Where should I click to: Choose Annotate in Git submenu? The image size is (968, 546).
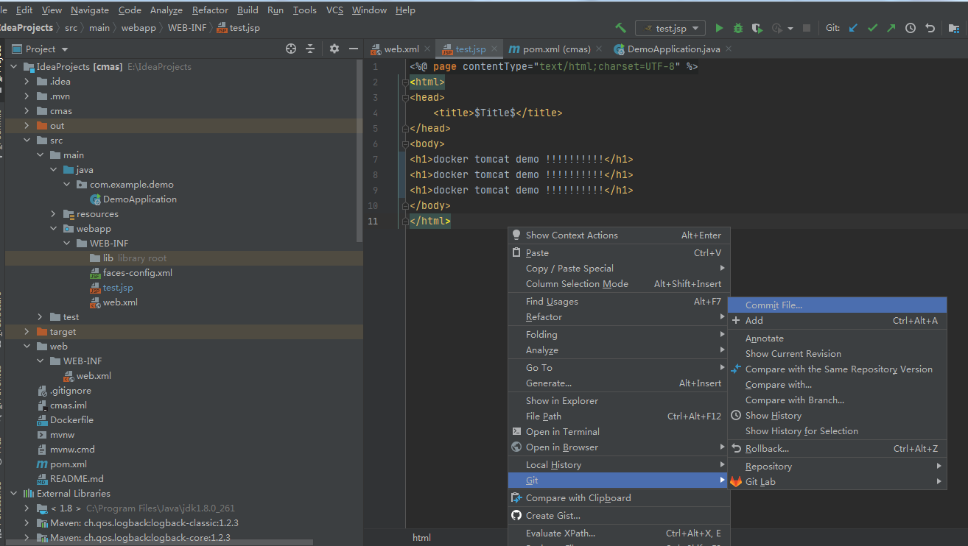coord(837,338)
